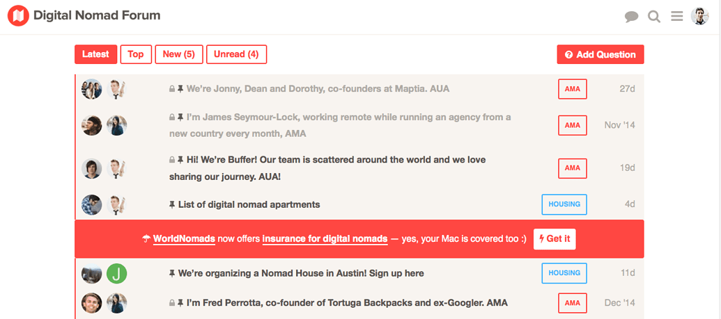This screenshot has height=319, width=721.
Task: Open the insurance for digital nomads link
Action: coord(325,239)
